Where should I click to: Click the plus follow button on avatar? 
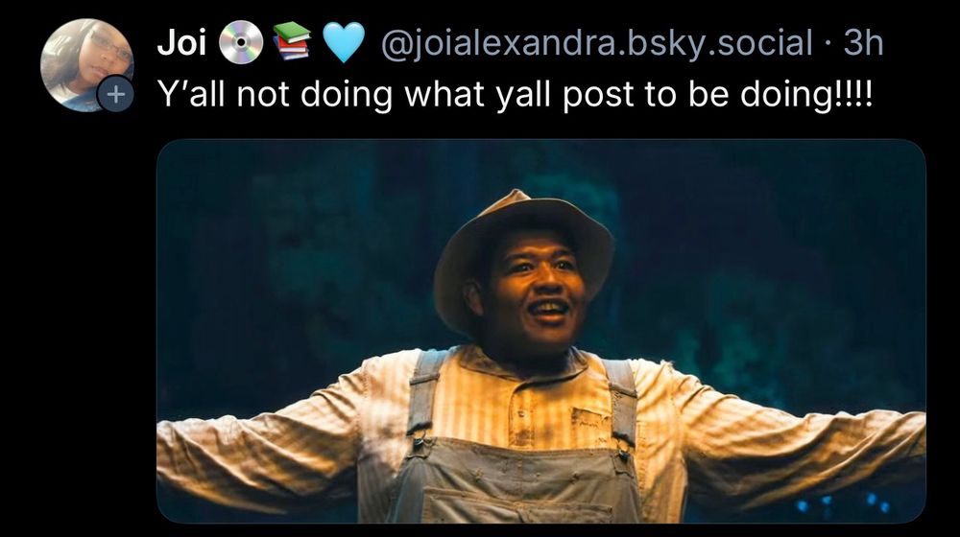[x=115, y=94]
